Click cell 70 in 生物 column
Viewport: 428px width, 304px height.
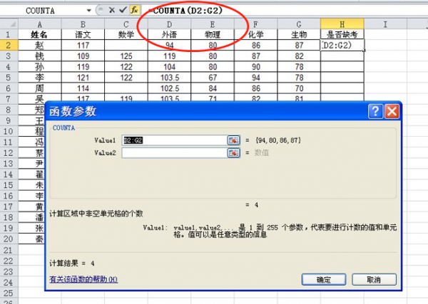tap(299, 88)
